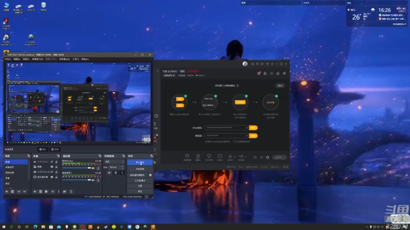Click the headset support icon in streaming app title bar
410x230 pixels.
[252, 64]
